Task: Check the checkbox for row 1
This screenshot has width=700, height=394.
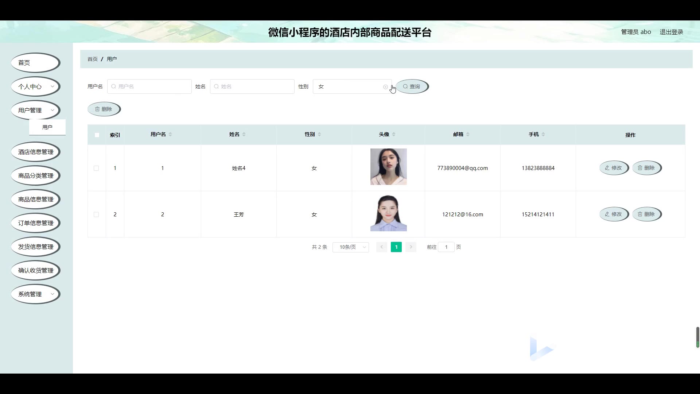Action: [x=96, y=168]
